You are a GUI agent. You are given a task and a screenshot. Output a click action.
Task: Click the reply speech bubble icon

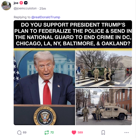tap(19, 133)
